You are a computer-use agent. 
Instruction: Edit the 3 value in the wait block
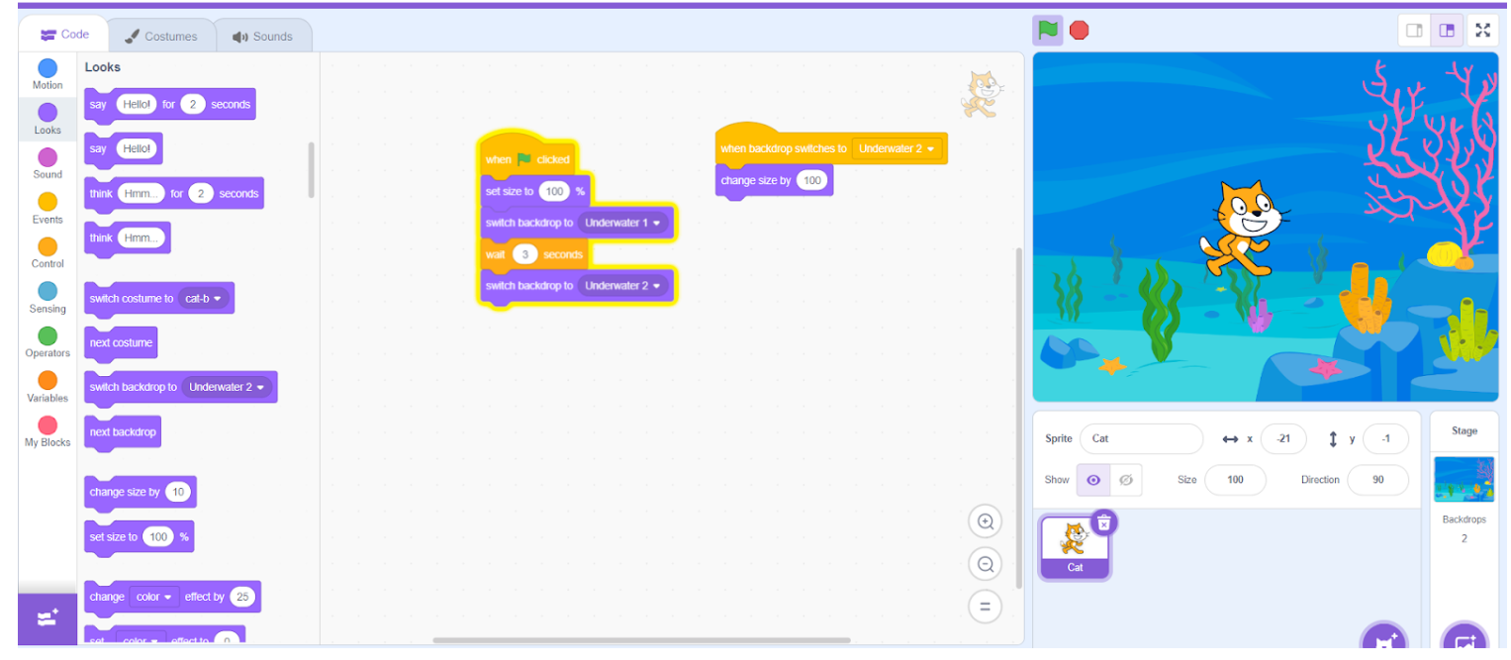pyautogui.click(x=525, y=254)
